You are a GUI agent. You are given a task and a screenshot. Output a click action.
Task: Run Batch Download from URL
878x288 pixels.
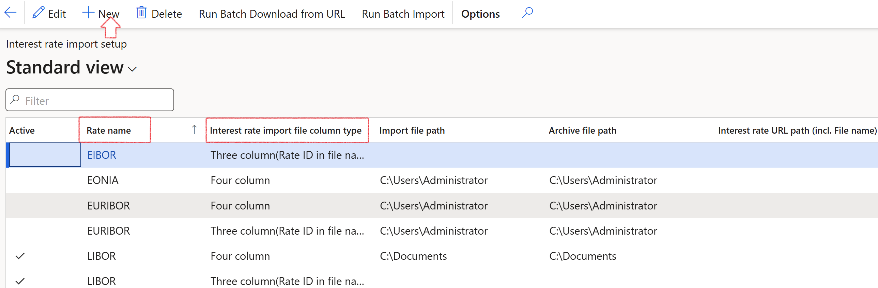[272, 14]
